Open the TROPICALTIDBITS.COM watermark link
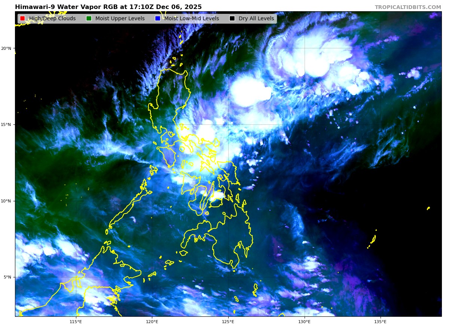 coord(408,7)
